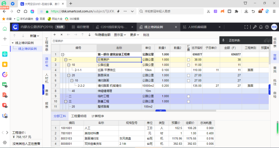
Task: Collapse the 路面保洁 tree node
Action: coord(69,75)
